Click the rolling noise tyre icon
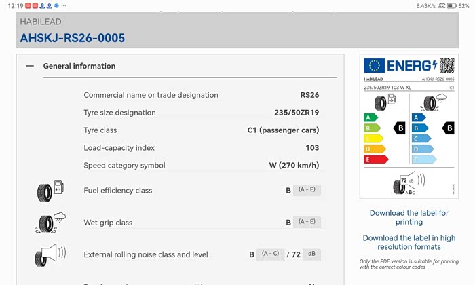Screen dimensions: 475x285 pos(50,255)
